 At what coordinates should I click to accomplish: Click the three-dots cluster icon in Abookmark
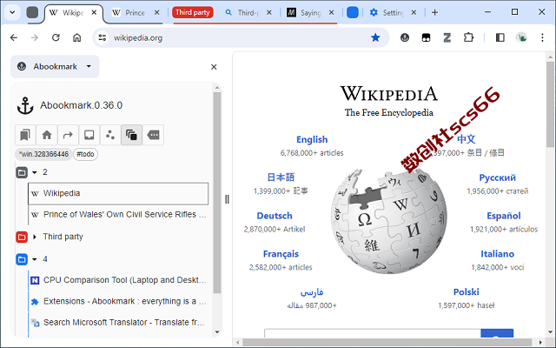click(x=110, y=135)
